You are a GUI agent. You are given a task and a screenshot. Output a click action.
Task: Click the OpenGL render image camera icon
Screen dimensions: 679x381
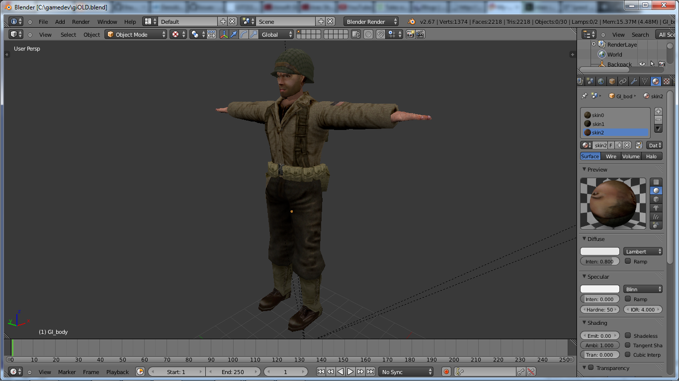[410, 34]
